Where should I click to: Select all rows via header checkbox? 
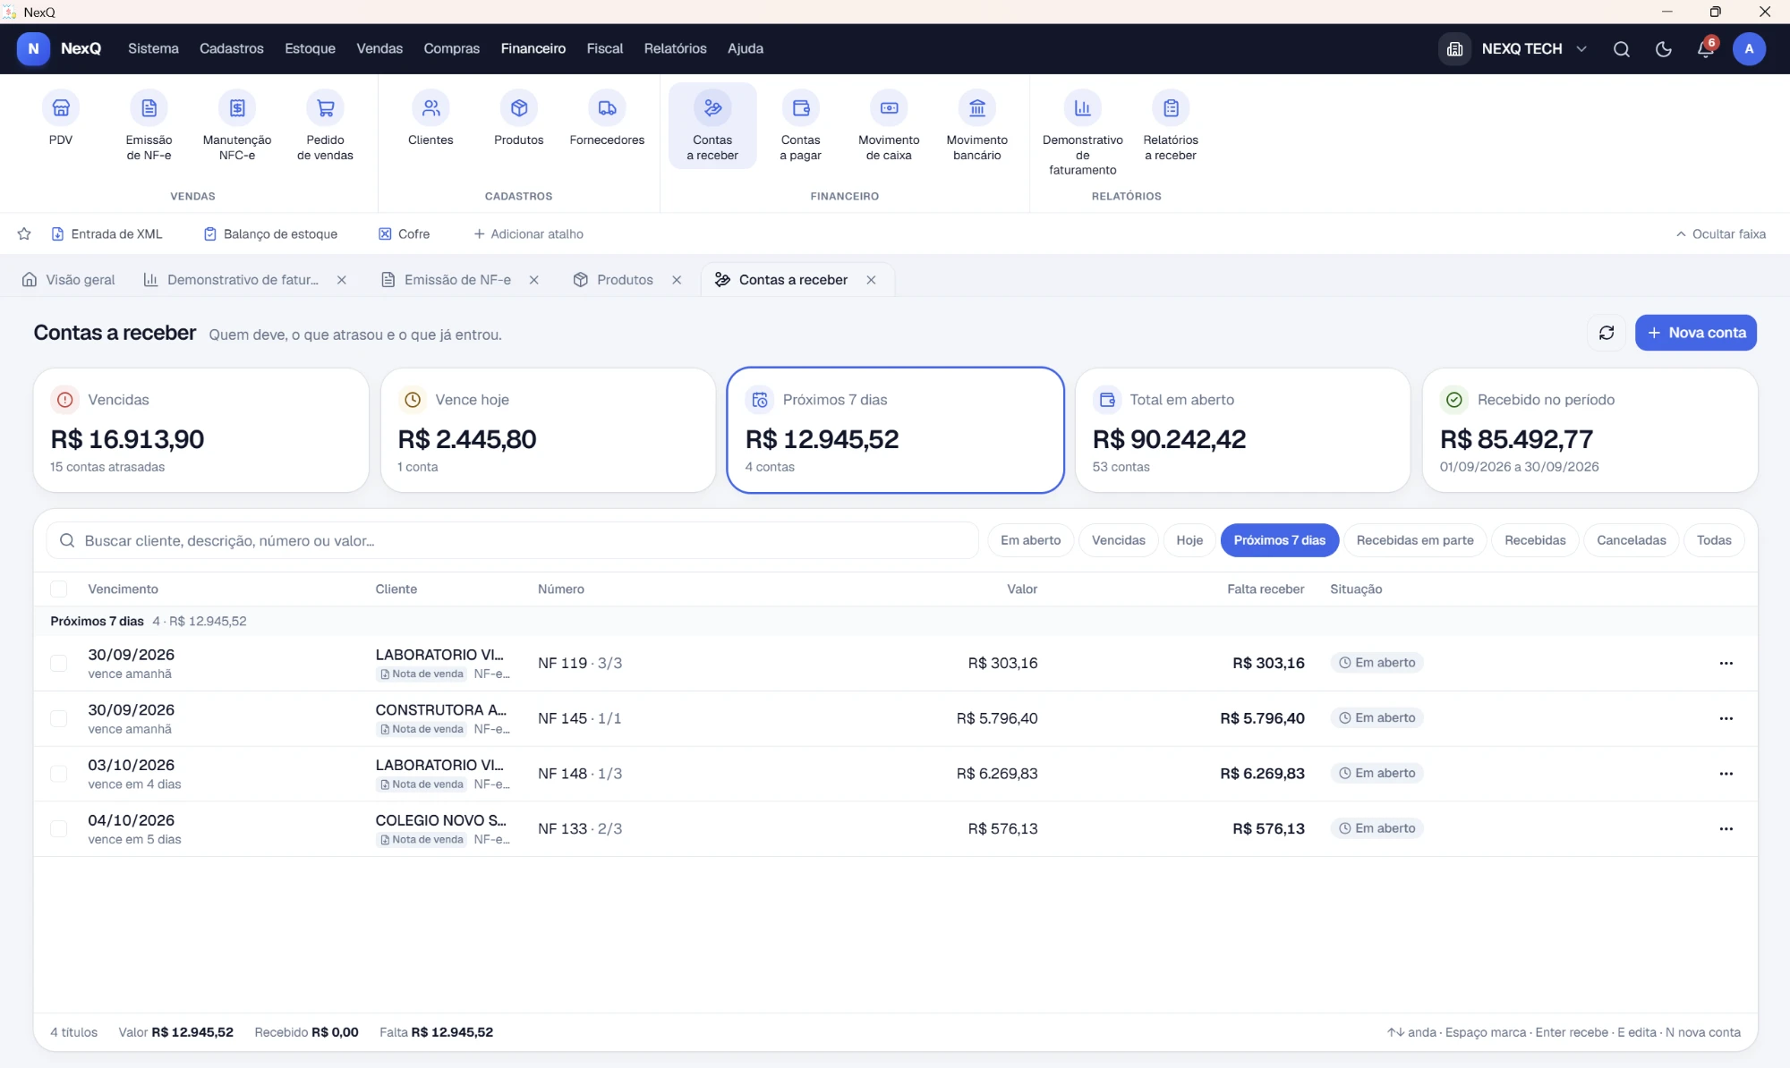coord(59,589)
